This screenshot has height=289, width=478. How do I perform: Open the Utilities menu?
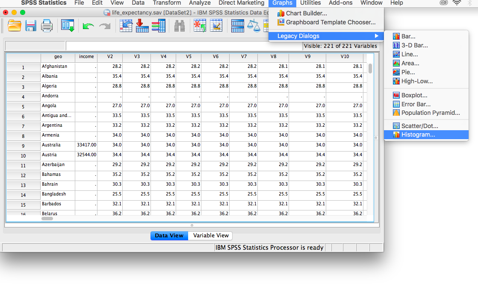coord(310,3)
